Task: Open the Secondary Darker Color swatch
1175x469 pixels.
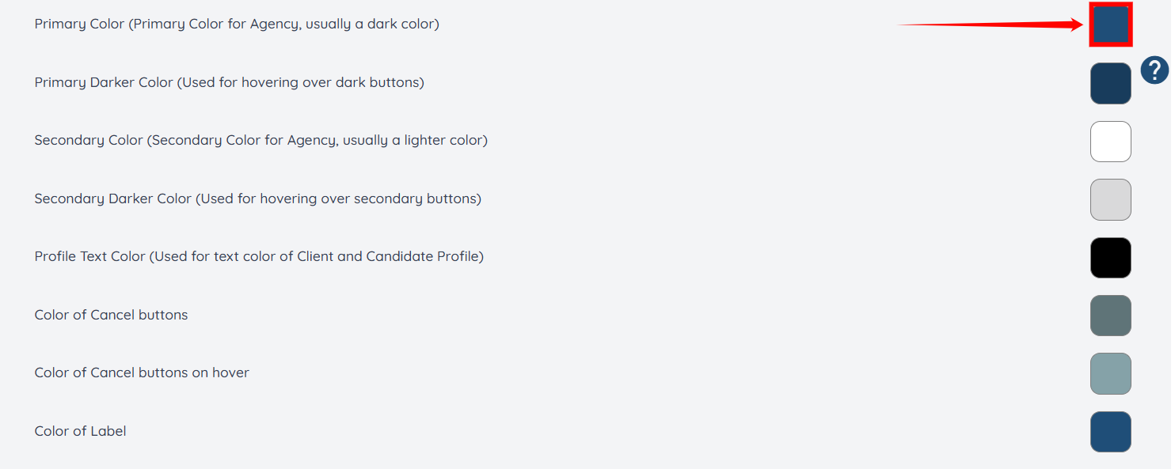Action: point(1111,199)
